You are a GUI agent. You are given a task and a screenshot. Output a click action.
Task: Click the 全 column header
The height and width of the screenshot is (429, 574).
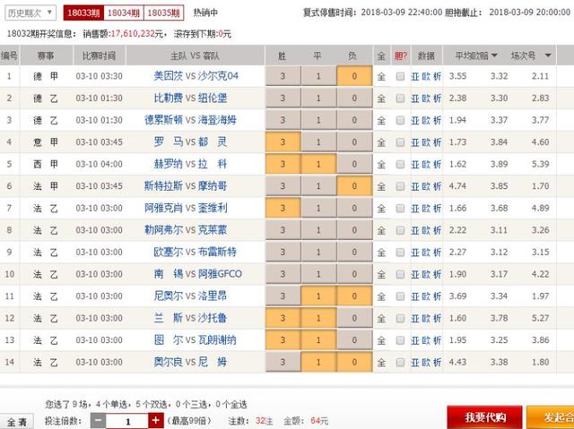(381, 56)
